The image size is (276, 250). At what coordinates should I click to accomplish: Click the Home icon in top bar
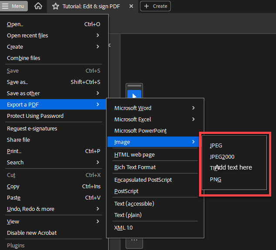[38, 6]
